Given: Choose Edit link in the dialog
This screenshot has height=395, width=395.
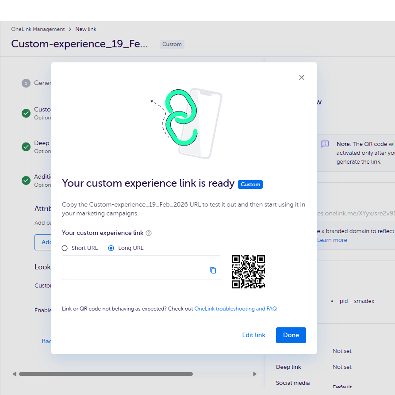Looking at the screenshot, I should coord(253,335).
